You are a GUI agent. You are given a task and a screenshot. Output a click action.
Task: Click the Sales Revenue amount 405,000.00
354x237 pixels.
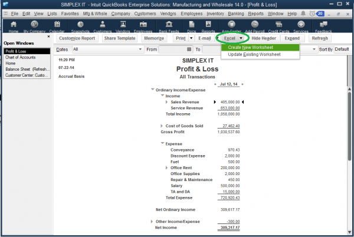tap(230, 102)
